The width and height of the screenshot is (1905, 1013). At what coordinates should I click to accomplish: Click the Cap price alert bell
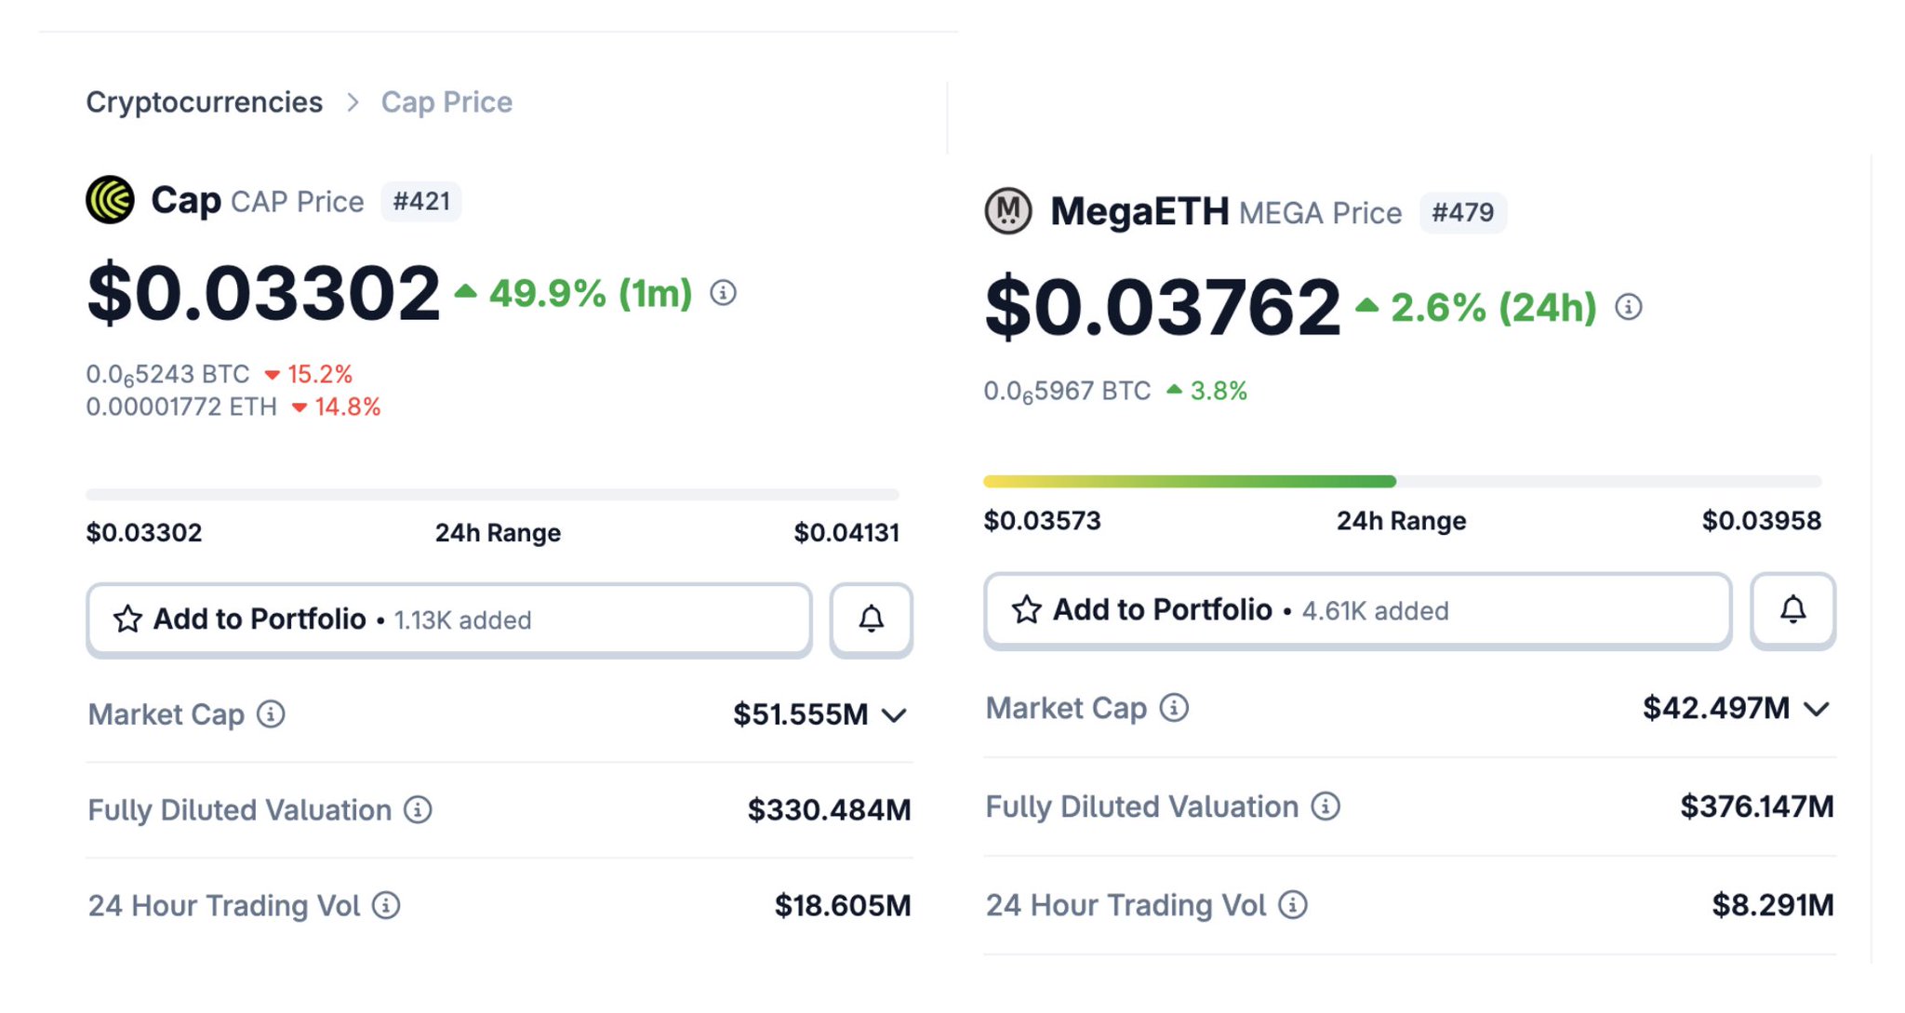click(872, 620)
